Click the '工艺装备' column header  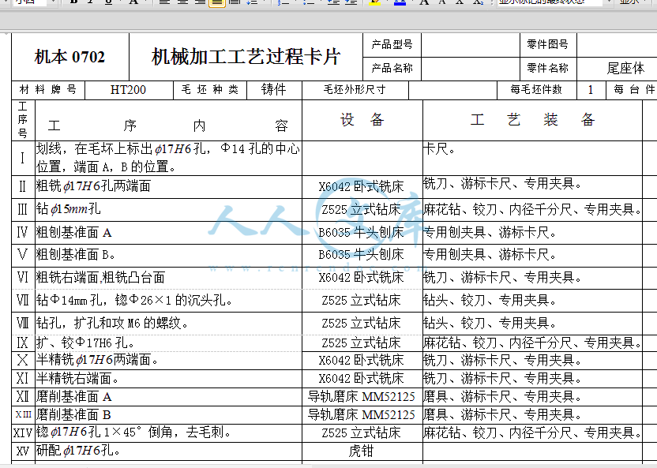532,120
